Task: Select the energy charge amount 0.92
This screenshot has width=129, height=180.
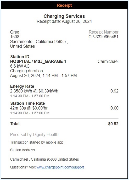Action: pos(114,91)
